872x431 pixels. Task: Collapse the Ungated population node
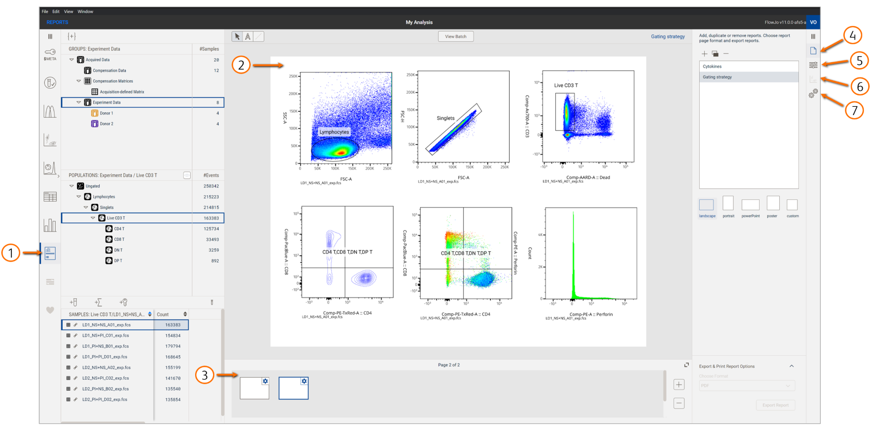click(71, 186)
